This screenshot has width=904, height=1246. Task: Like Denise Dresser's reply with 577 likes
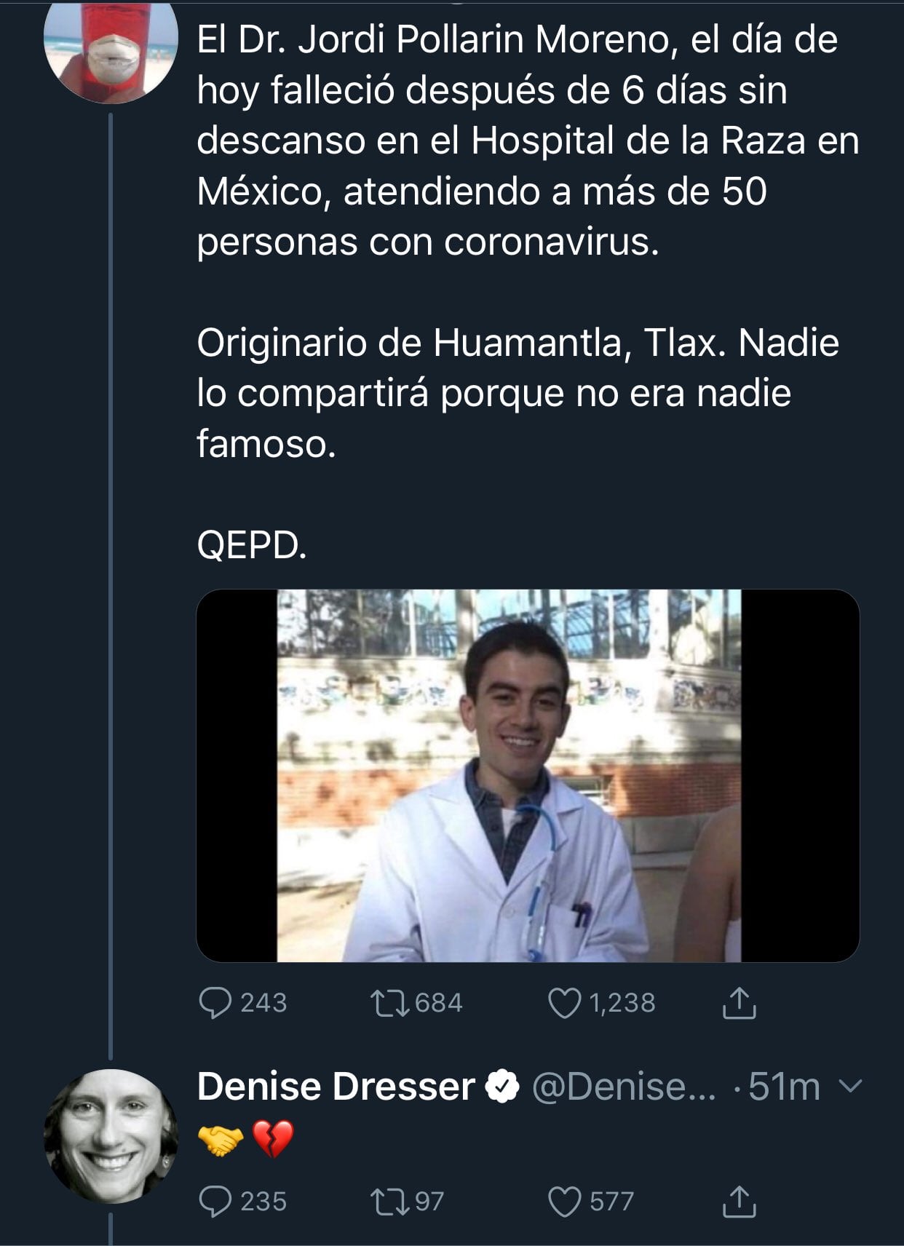click(565, 1201)
